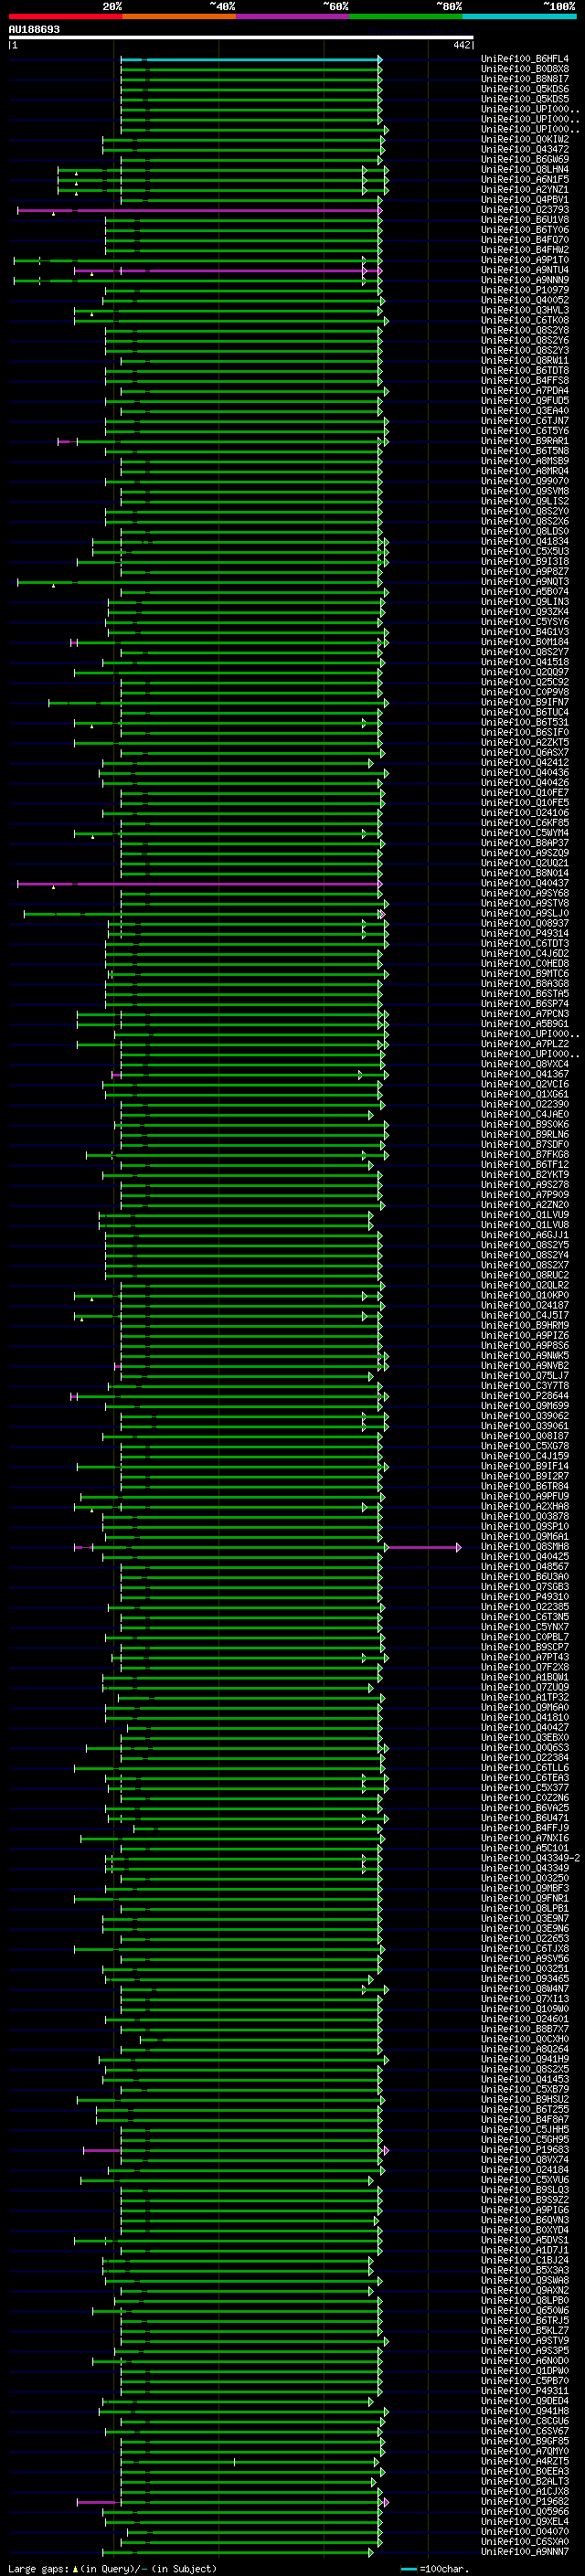585x2576 pixels.
Task: Click on UniRef100_B9I3I8 label
Action: (x=524, y=562)
